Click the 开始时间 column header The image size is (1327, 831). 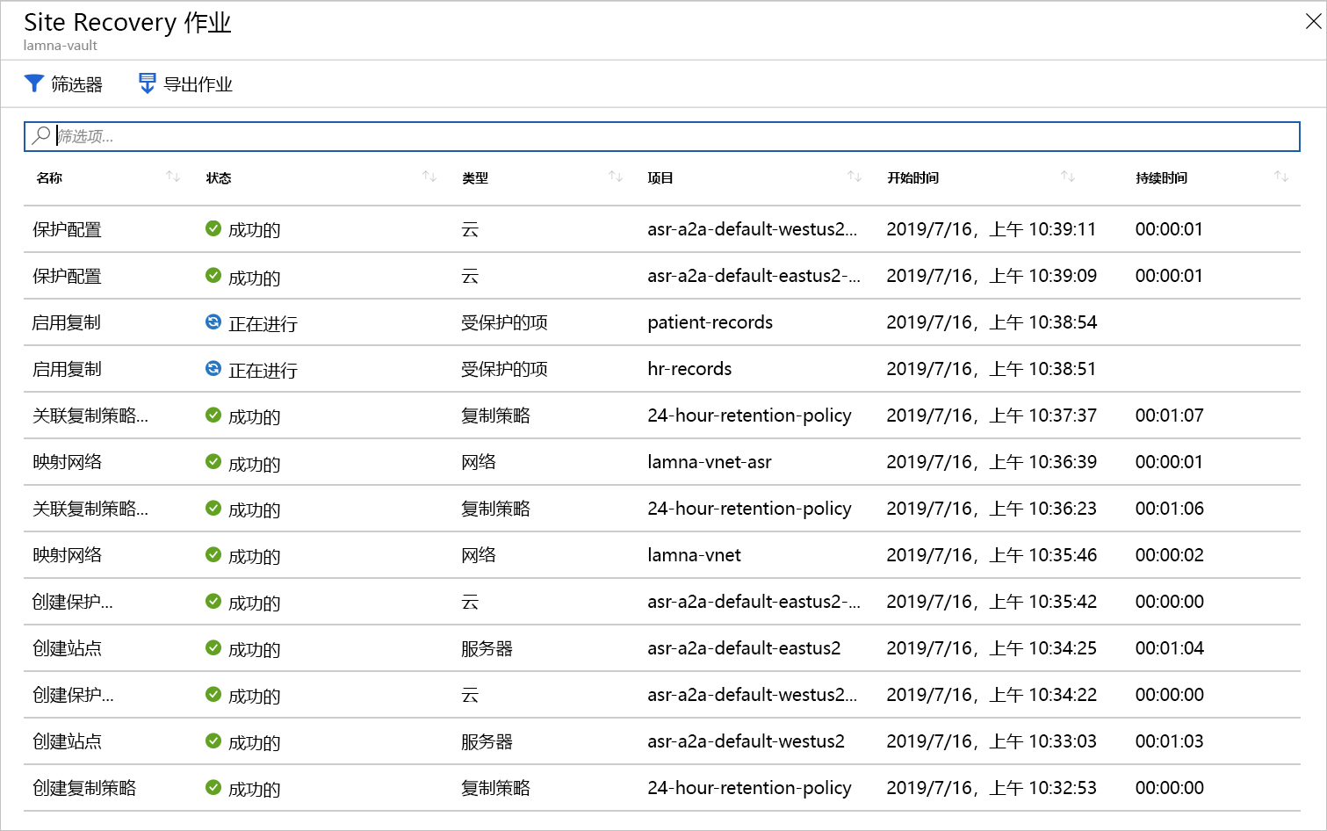pyautogui.click(x=912, y=177)
